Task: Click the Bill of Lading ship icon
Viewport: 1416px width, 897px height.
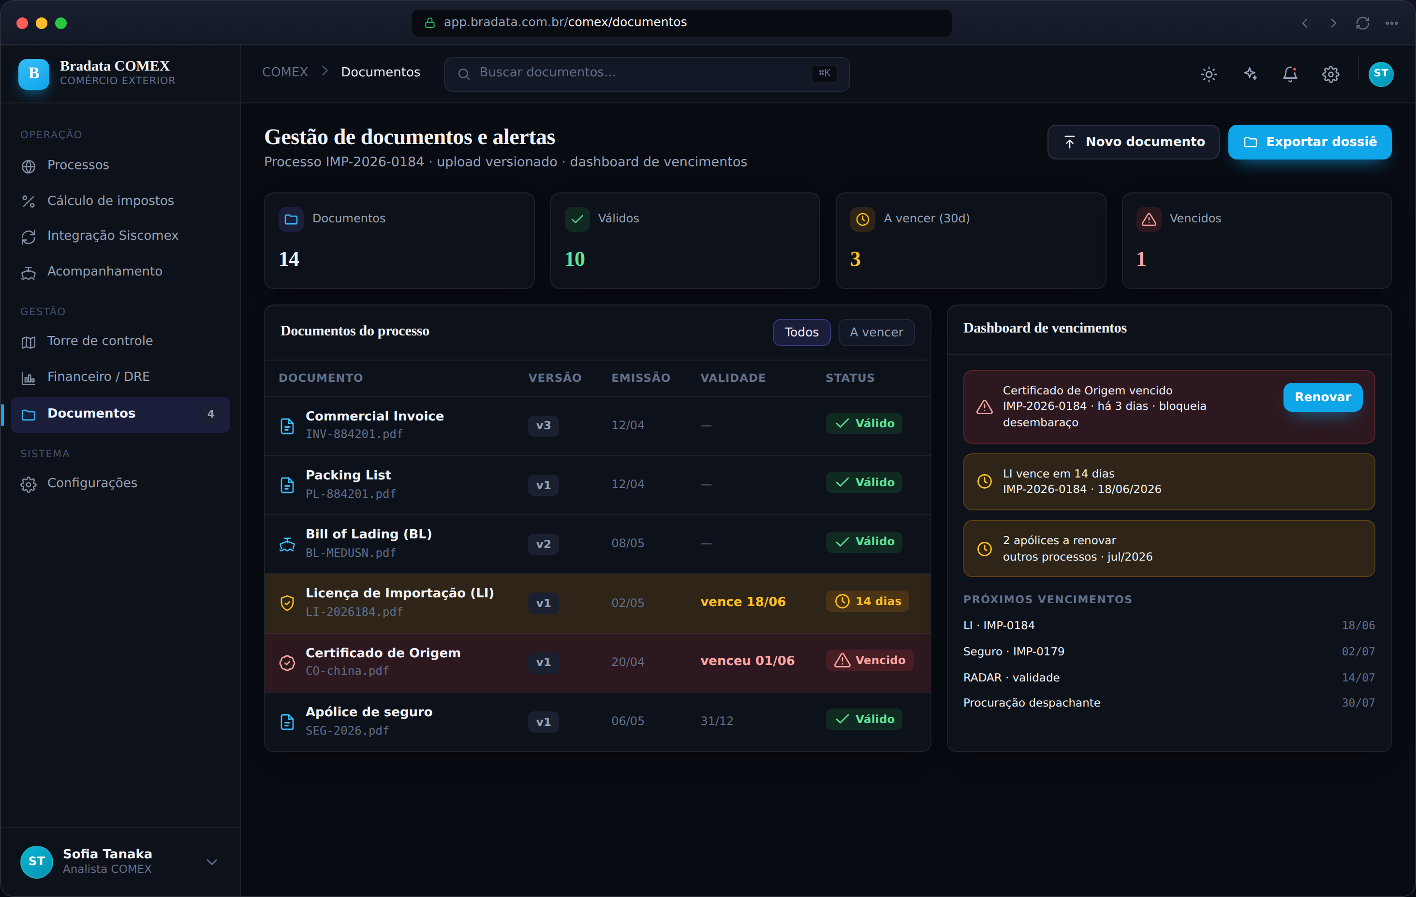Action: pos(287,544)
